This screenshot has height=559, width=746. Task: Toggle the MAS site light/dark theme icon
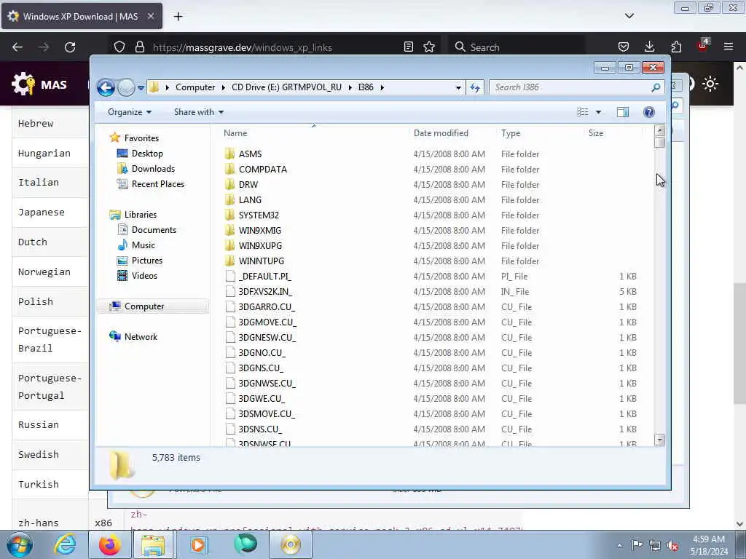(x=710, y=84)
